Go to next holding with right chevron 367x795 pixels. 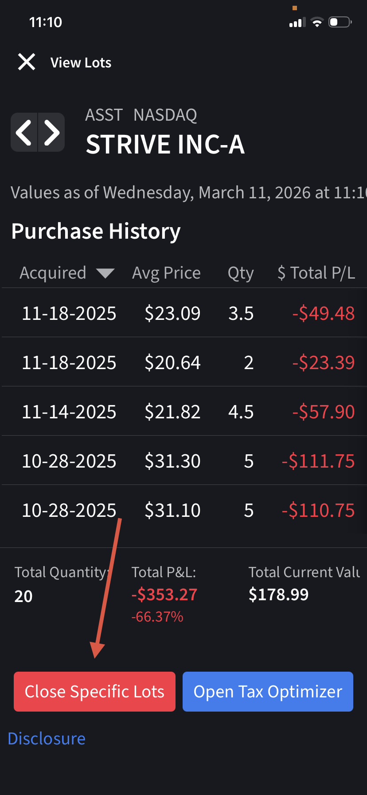coord(52,132)
